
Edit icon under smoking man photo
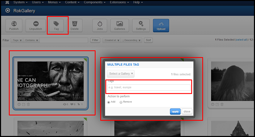(x=24, y=104)
